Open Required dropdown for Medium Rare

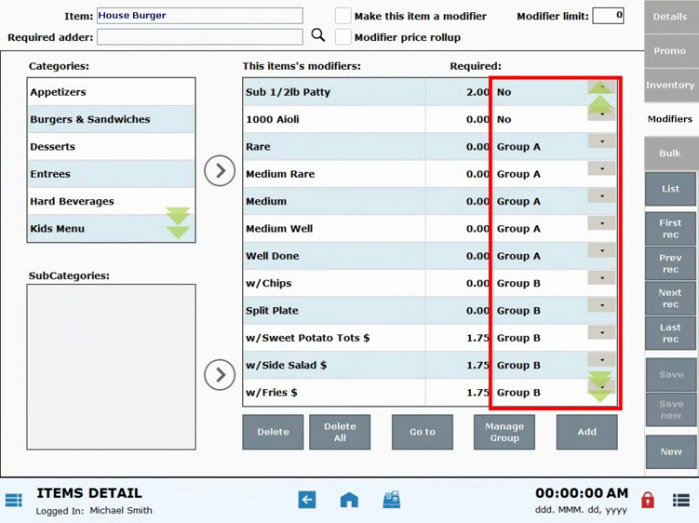tap(602, 169)
